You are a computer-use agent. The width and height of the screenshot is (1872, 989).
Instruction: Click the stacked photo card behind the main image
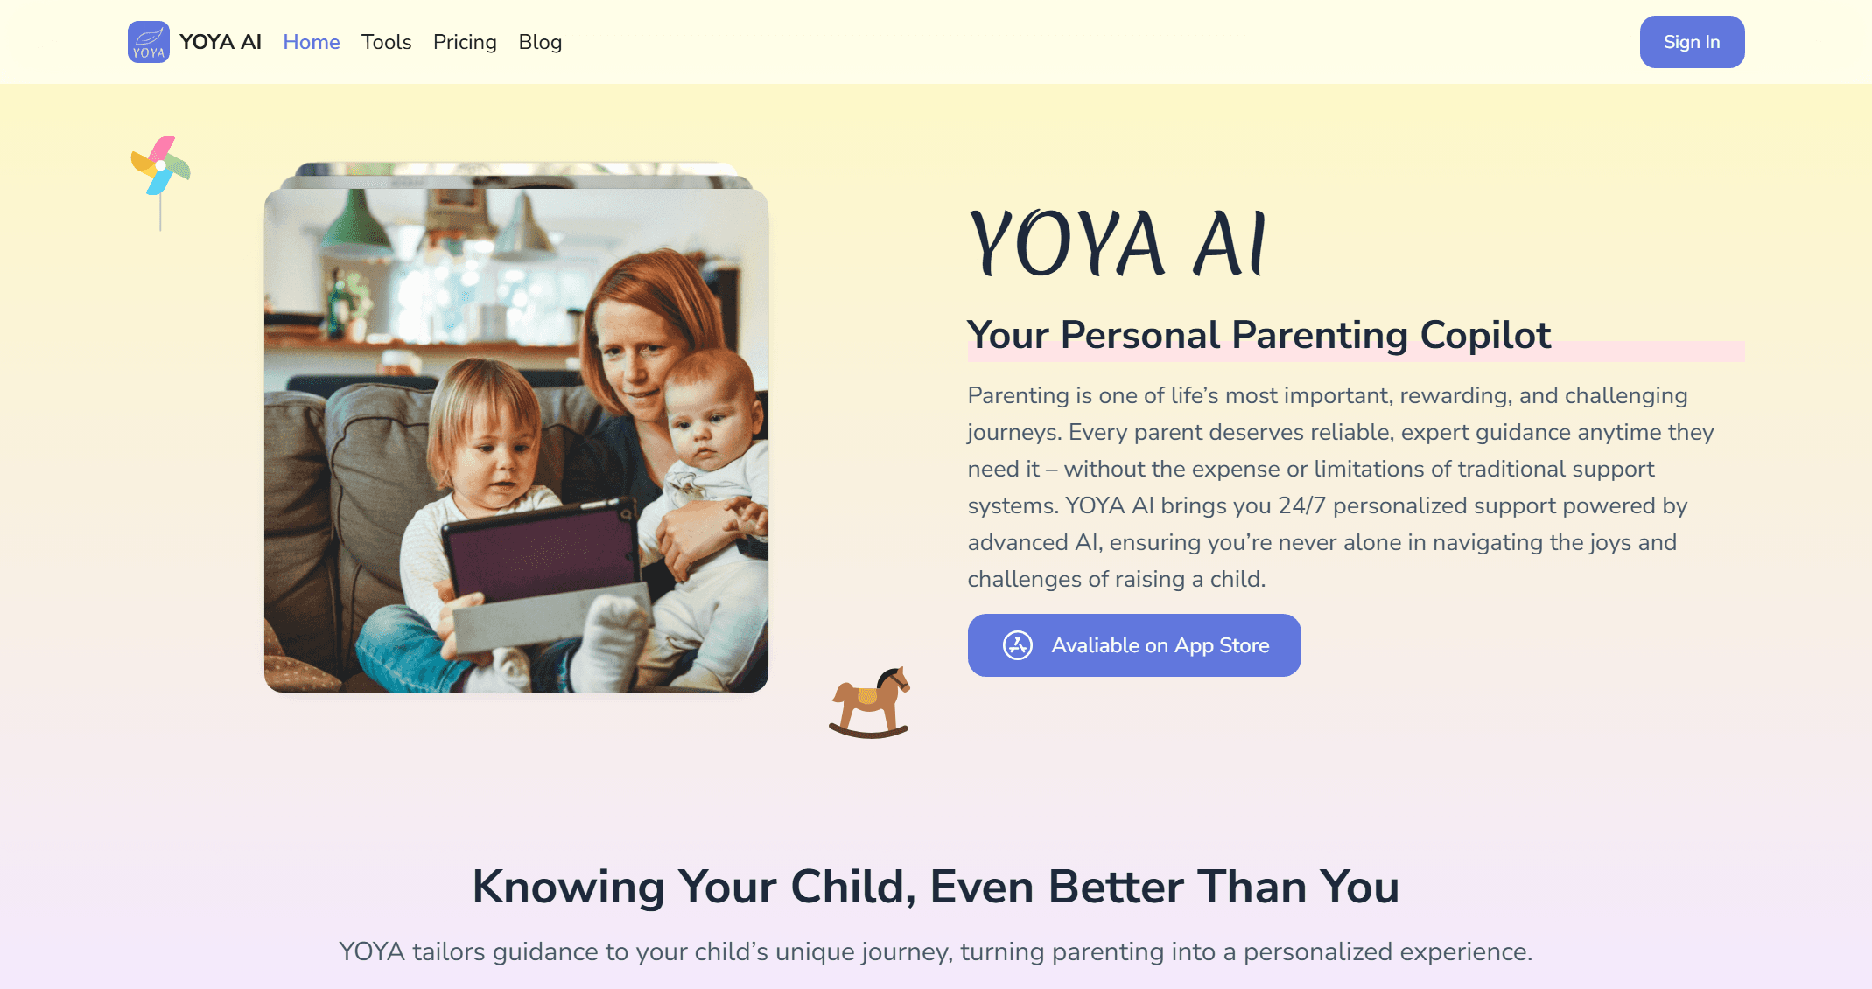(x=516, y=171)
